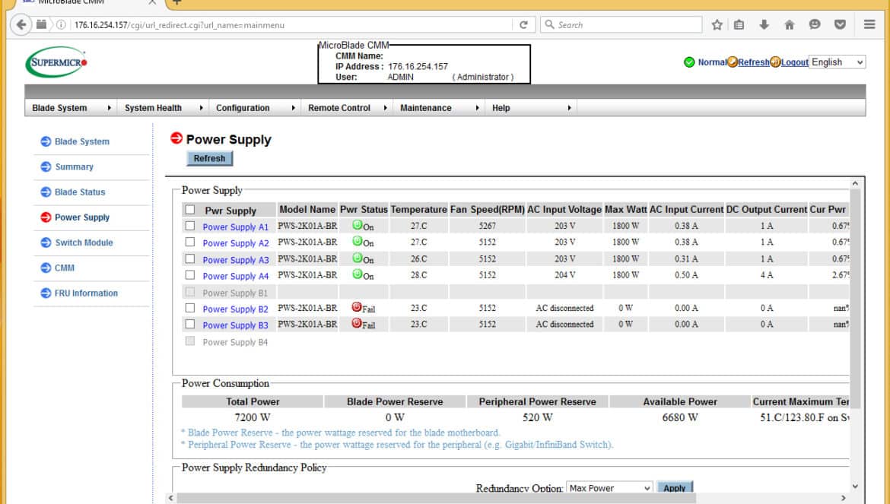Check Power Supply A3 checkbox
Image resolution: width=890 pixels, height=504 pixels.
pyautogui.click(x=190, y=258)
